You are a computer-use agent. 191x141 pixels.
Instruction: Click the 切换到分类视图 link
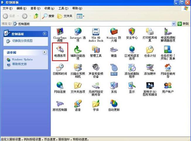tap(22, 41)
